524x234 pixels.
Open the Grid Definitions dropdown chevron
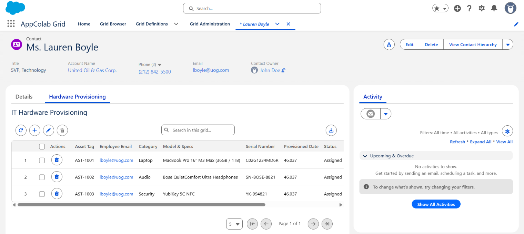click(176, 24)
